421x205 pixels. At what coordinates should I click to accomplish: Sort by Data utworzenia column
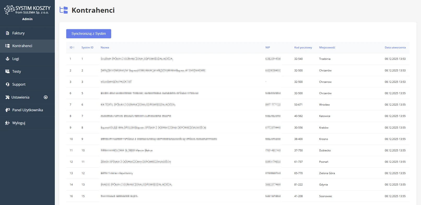coord(395,47)
